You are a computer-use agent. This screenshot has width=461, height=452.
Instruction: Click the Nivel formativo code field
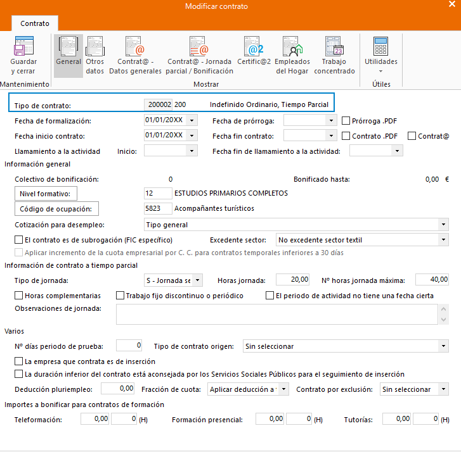[x=158, y=193]
